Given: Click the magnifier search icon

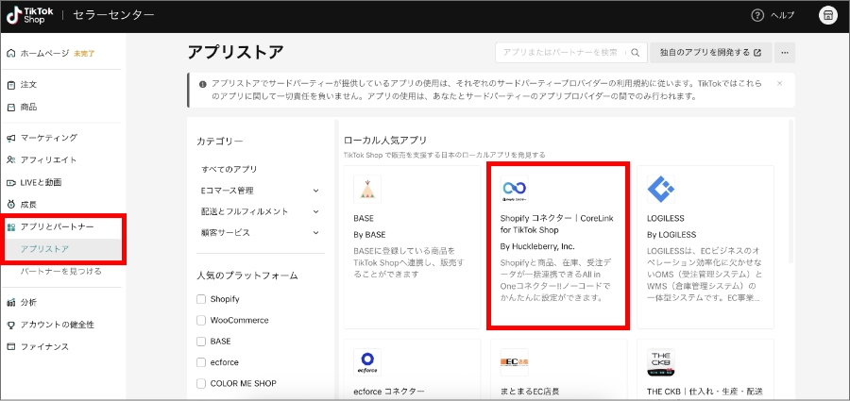Looking at the screenshot, I should coord(636,53).
